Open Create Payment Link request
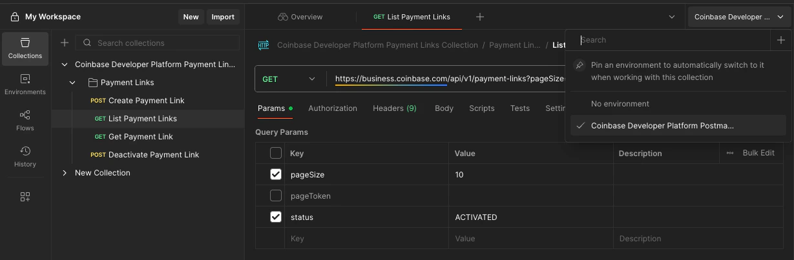The image size is (794, 260). pyautogui.click(x=148, y=101)
